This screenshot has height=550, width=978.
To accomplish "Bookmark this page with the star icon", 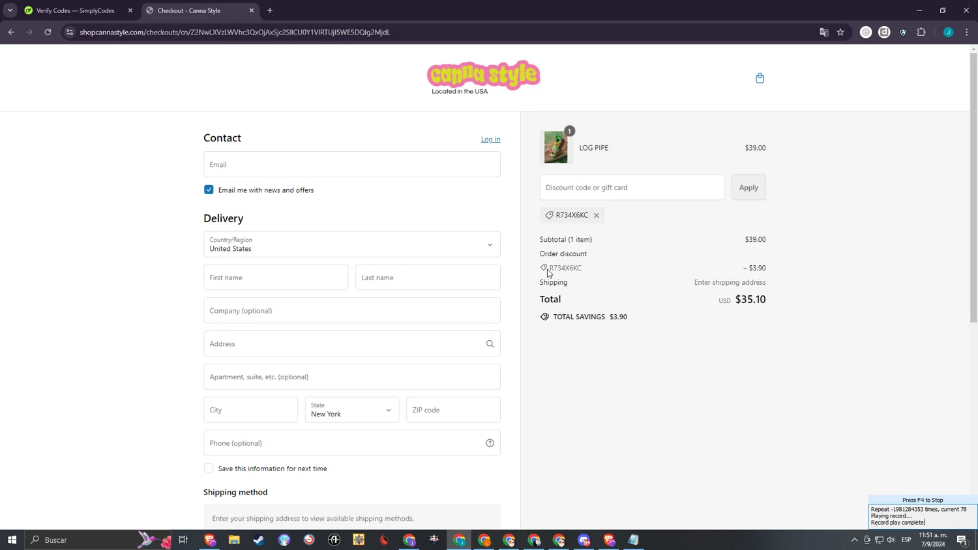I will (840, 32).
